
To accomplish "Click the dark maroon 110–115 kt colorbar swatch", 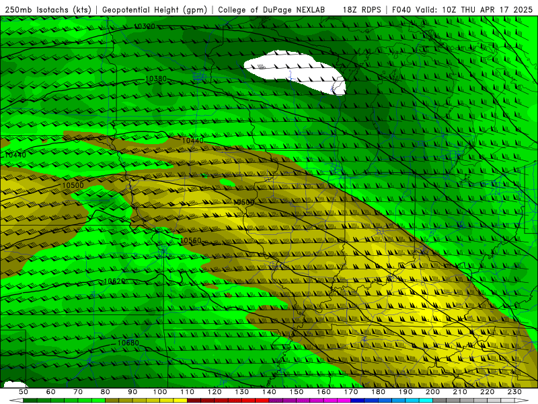I will [x=194, y=400].
